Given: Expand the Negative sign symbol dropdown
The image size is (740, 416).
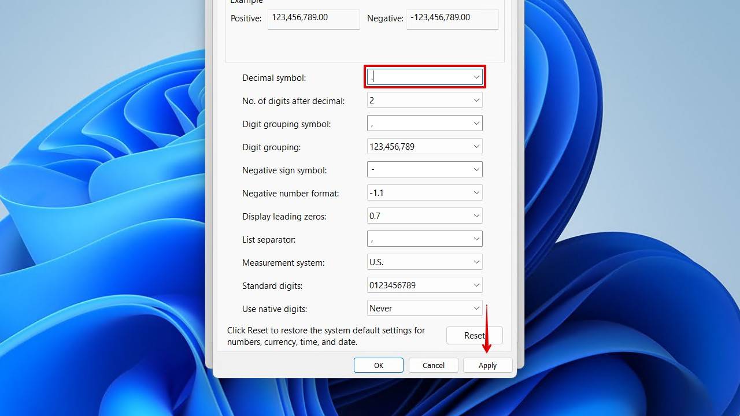Looking at the screenshot, I should pyautogui.click(x=476, y=170).
